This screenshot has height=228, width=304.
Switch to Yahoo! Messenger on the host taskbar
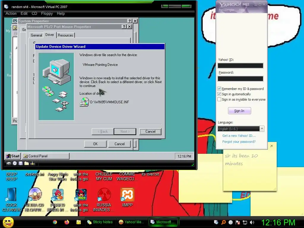coord(132,222)
